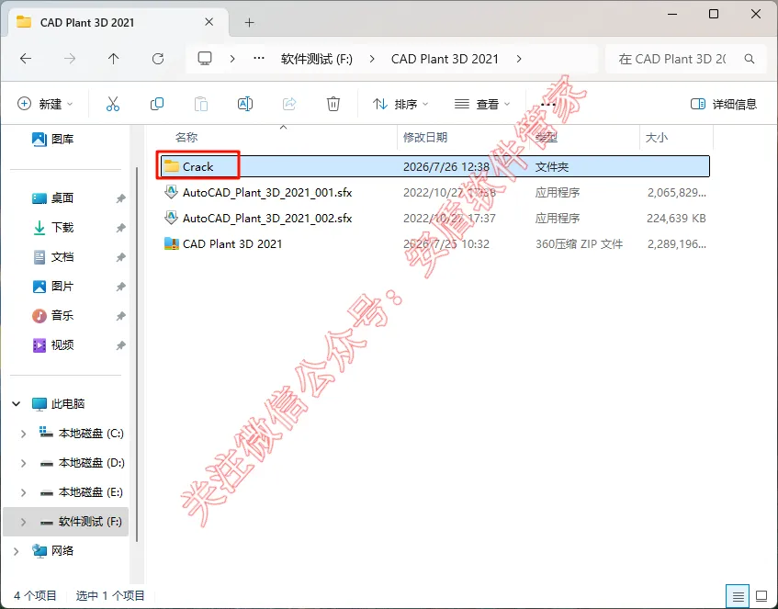The image size is (778, 609).
Task: Expand 本地磁盘 (E:) in sidebar
Action: [23, 492]
